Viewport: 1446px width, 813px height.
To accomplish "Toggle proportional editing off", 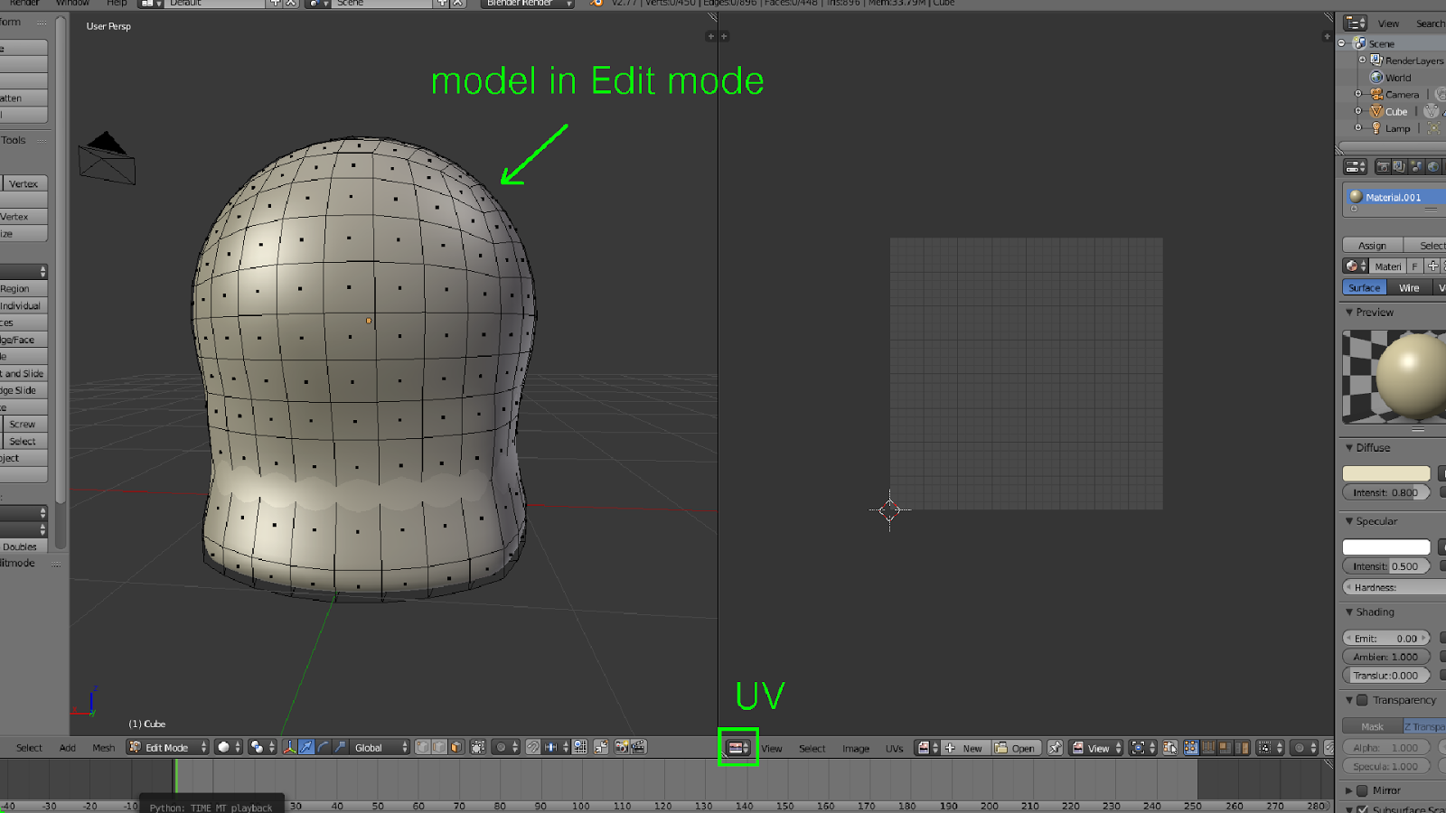I will [x=500, y=747].
